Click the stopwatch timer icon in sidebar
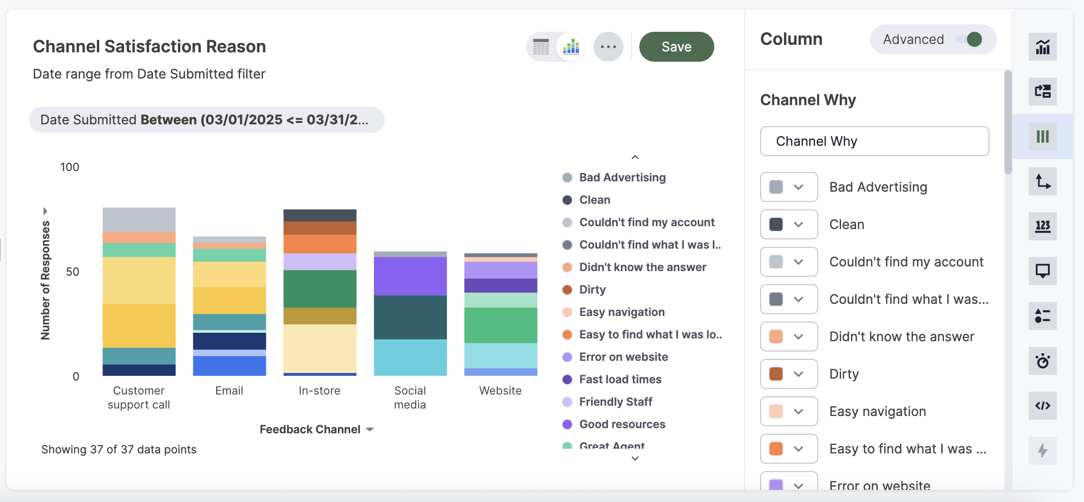The width and height of the screenshot is (1084, 502). click(x=1042, y=361)
